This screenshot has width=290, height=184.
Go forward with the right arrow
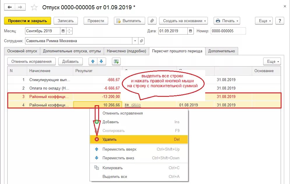tap(20, 7)
